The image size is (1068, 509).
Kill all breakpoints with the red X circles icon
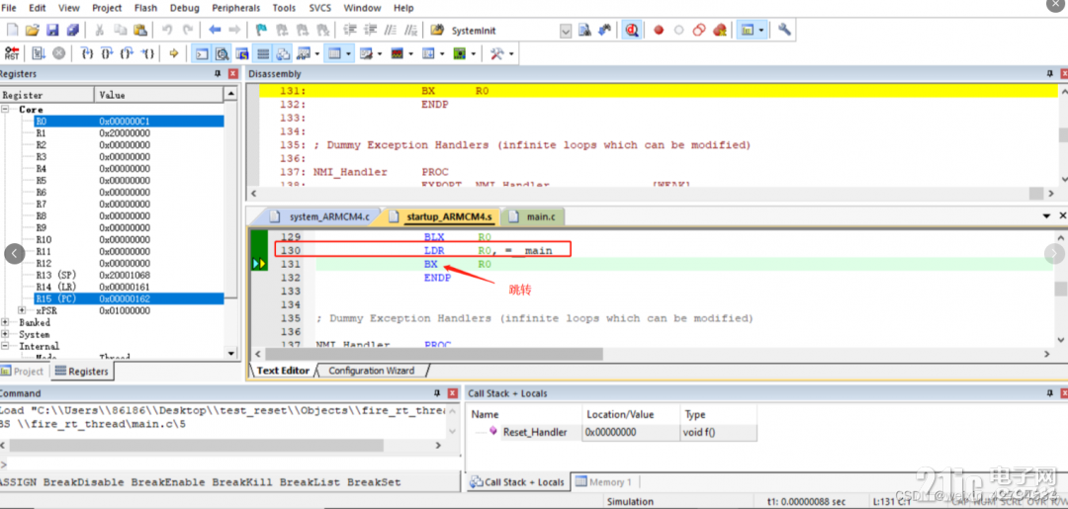point(720,30)
